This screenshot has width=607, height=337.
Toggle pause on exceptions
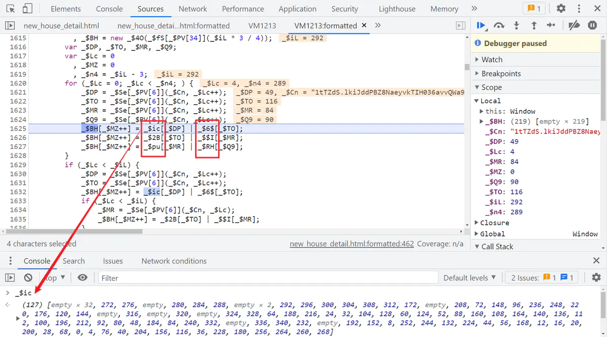click(592, 25)
